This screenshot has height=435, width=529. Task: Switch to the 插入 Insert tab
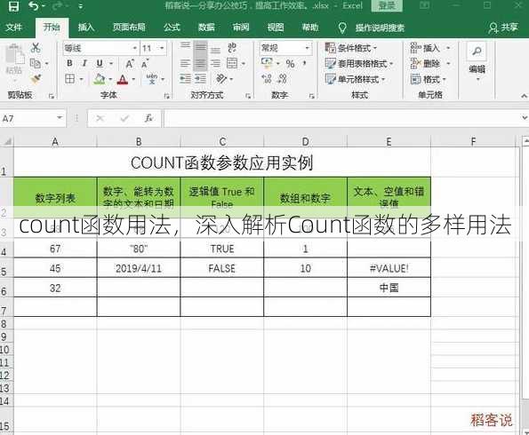pos(86,28)
